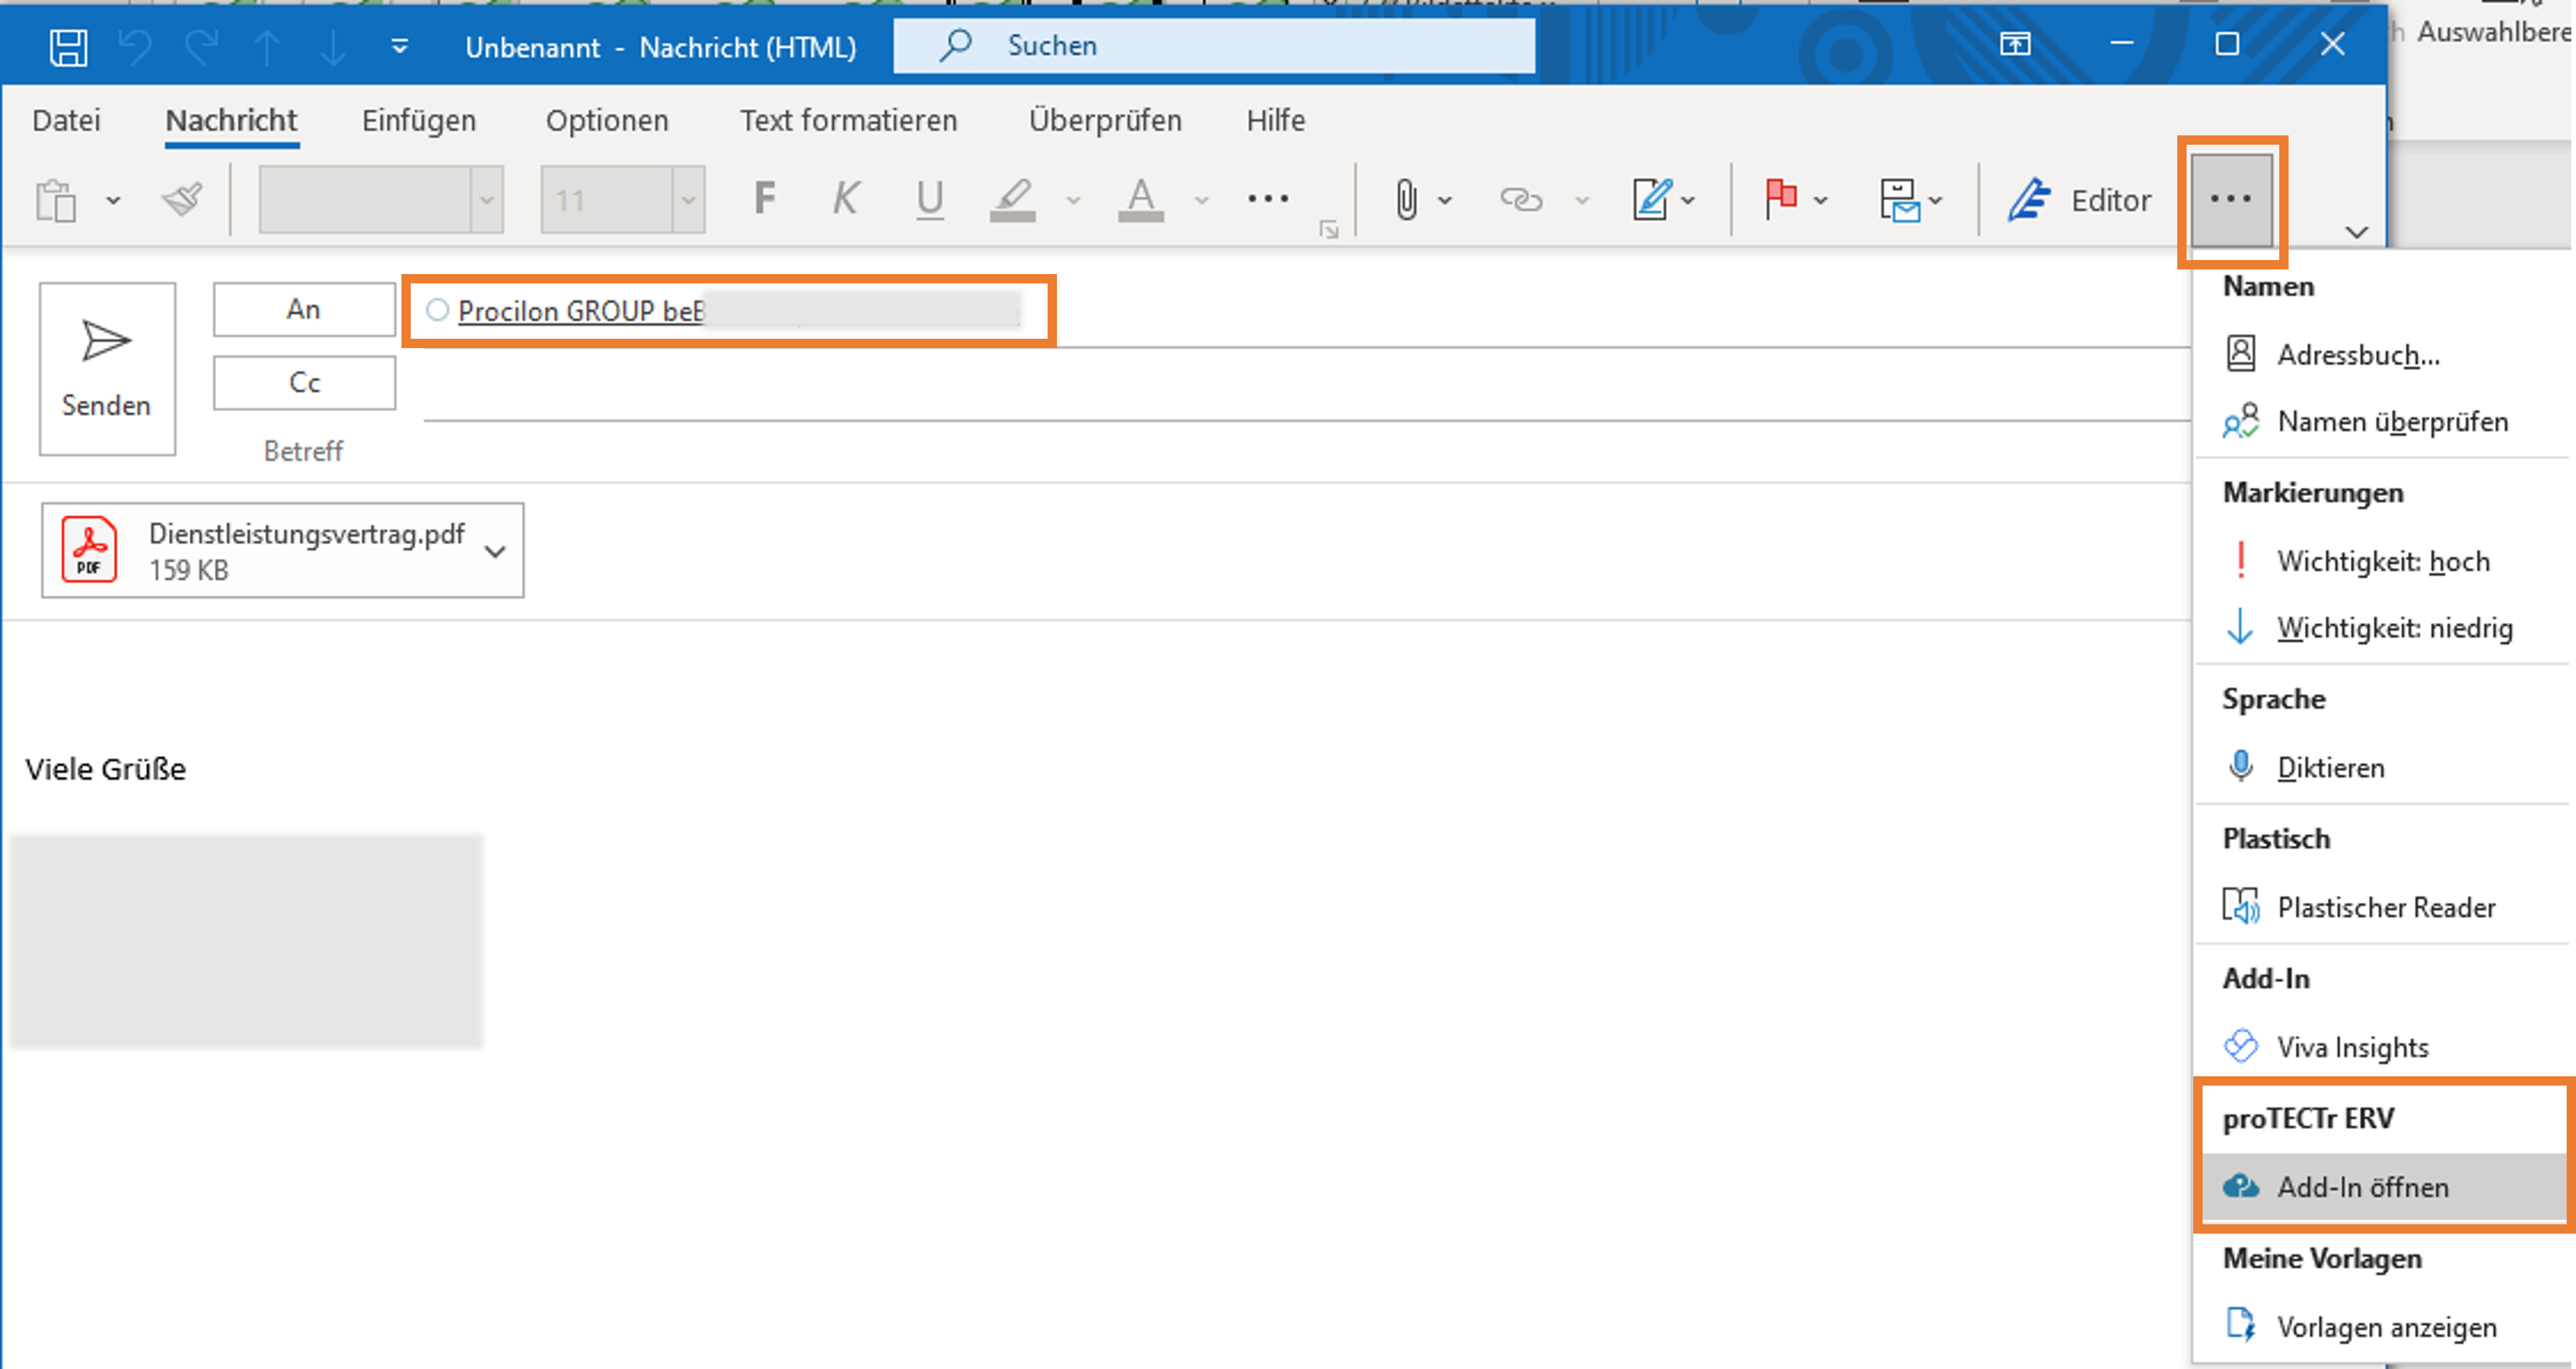Toggle bold formatting F button
This screenshot has width=2576, height=1369.
click(x=764, y=199)
